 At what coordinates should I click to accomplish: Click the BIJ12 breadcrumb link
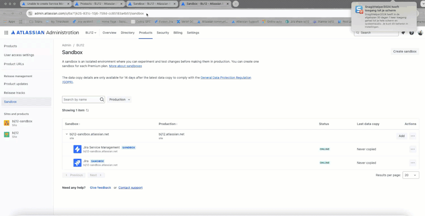tap(80, 45)
